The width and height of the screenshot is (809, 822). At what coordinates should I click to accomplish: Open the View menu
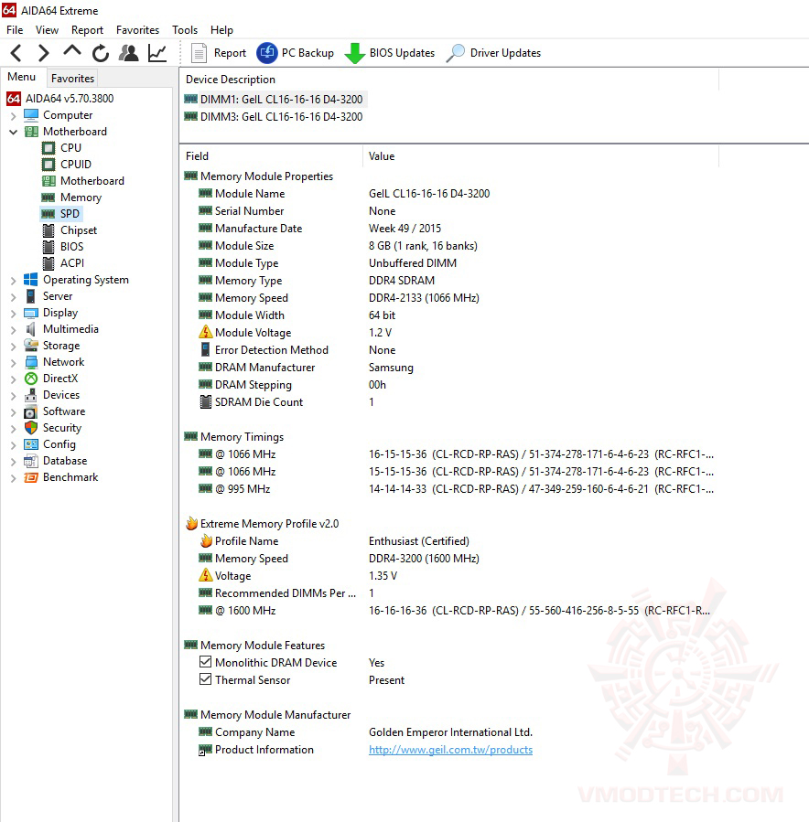47,30
